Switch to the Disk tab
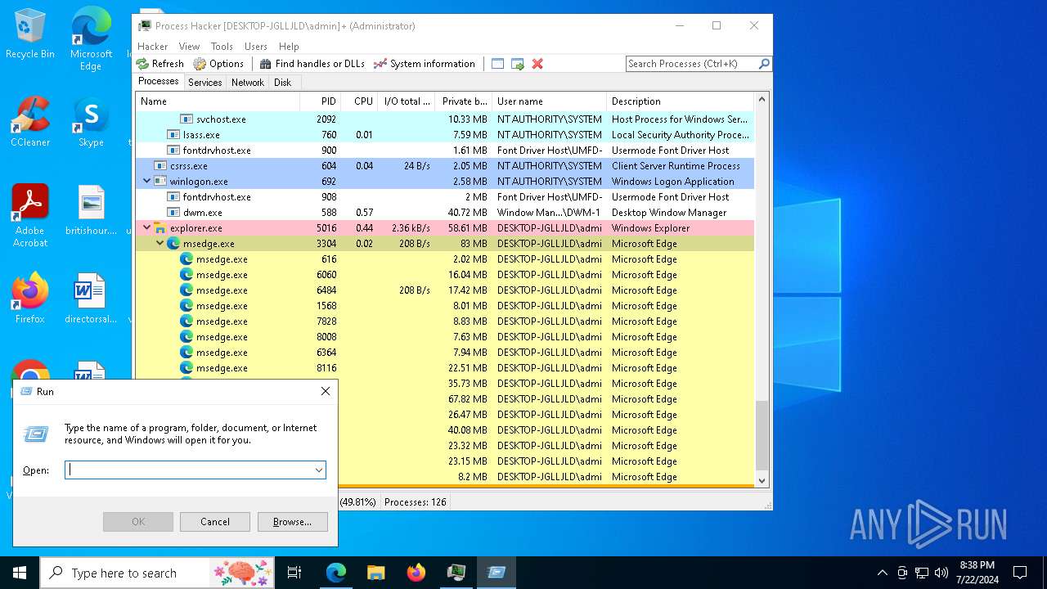The image size is (1047, 589). tap(282, 83)
